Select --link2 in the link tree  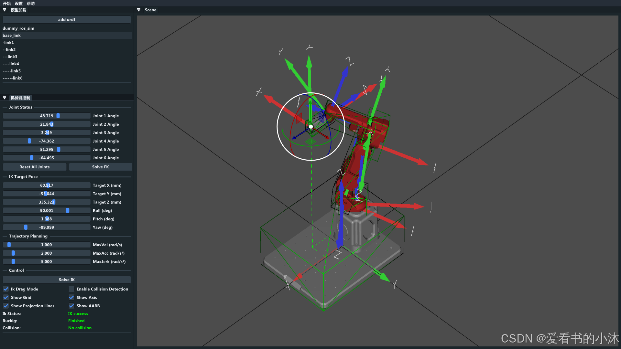[x=67, y=50]
